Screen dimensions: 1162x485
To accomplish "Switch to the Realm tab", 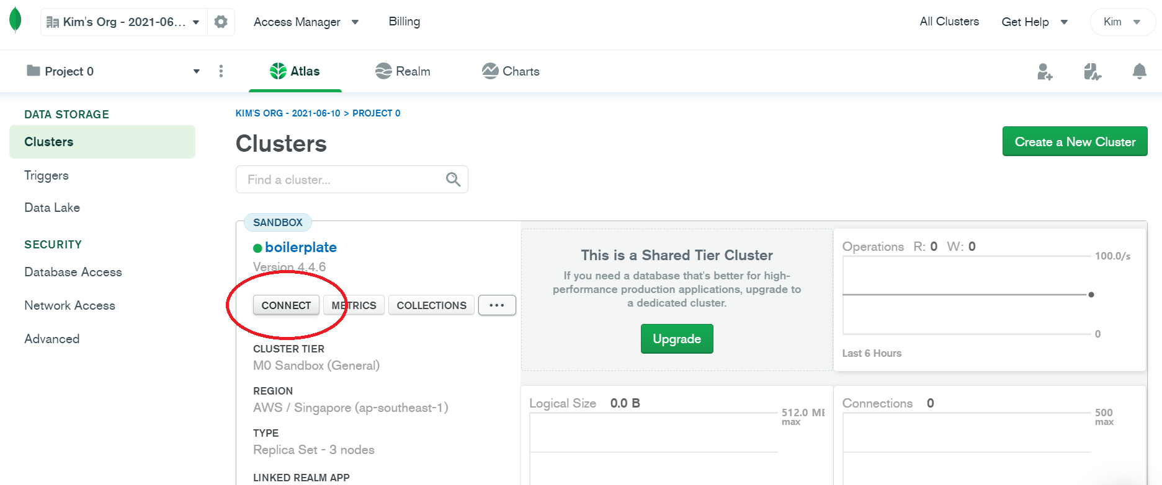I will 403,71.
